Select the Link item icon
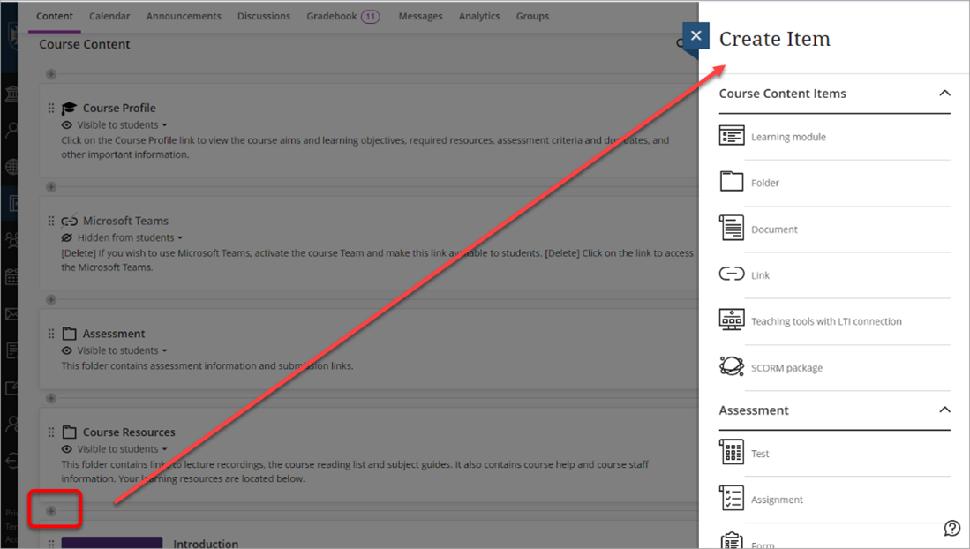Image resolution: width=970 pixels, height=549 pixels. tap(732, 274)
